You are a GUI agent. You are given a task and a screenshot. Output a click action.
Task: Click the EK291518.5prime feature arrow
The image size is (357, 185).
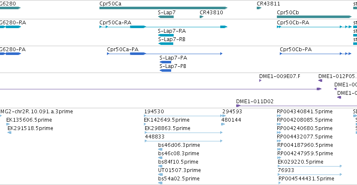9,133
